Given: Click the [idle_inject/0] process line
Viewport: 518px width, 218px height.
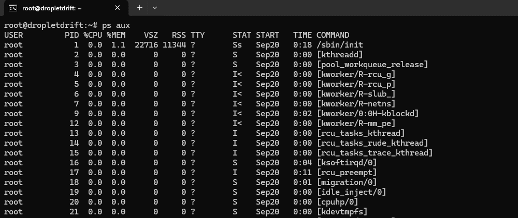Looking at the screenshot, I should 351,192.
